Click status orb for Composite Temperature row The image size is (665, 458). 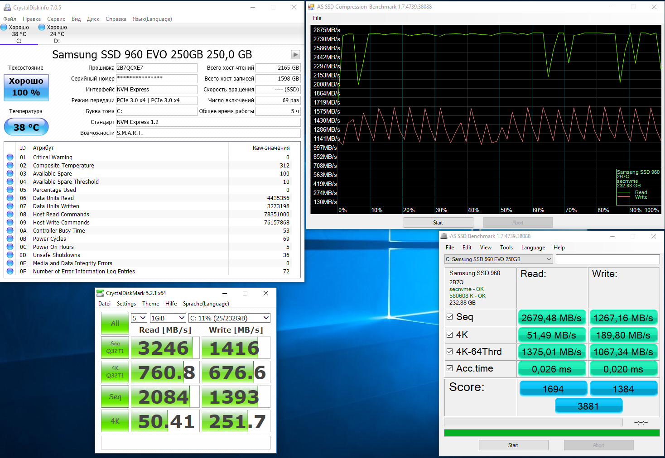(10, 165)
